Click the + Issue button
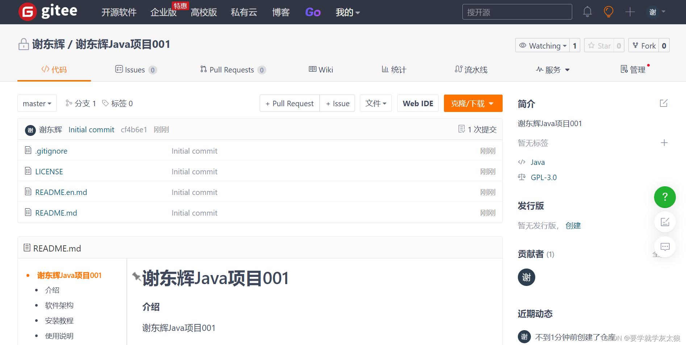Viewport: 686px width, 345px height. pos(337,104)
